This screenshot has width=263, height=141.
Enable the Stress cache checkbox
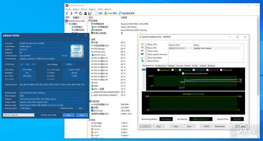146,51
